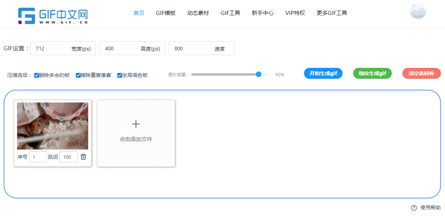The height and width of the screenshot is (217, 445).
Task: Disable the 全局调色板 checkbox
Action: [x=120, y=75]
